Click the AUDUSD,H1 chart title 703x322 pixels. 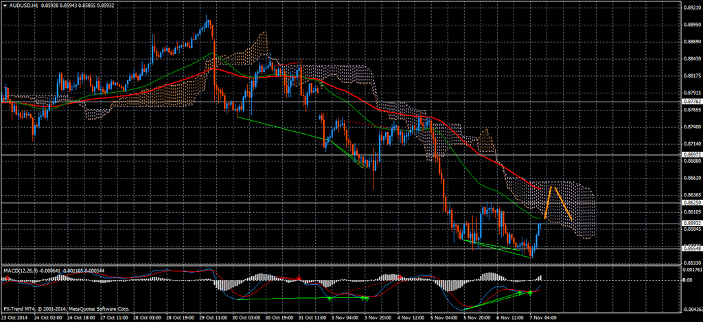(x=23, y=5)
